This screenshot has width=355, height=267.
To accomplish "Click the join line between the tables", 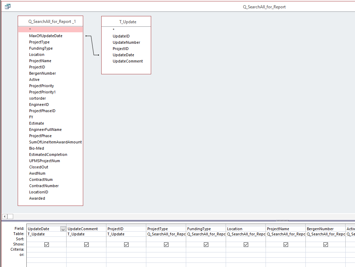I will (93, 45).
